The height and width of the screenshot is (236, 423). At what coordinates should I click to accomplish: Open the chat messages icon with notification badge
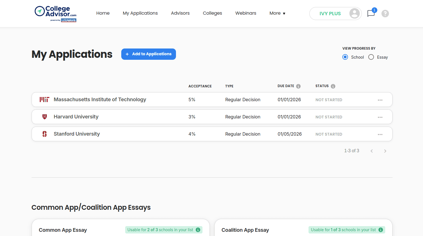coord(371,13)
